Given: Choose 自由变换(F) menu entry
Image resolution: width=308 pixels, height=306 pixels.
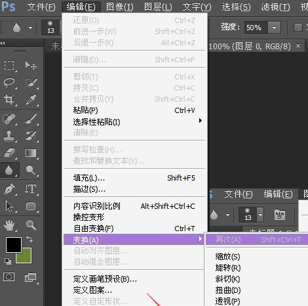Looking at the screenshot, I should click(x=134, y=229).
